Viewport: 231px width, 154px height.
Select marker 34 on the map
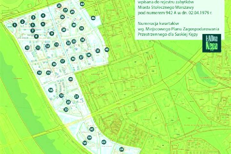click(x=82, y=40)
